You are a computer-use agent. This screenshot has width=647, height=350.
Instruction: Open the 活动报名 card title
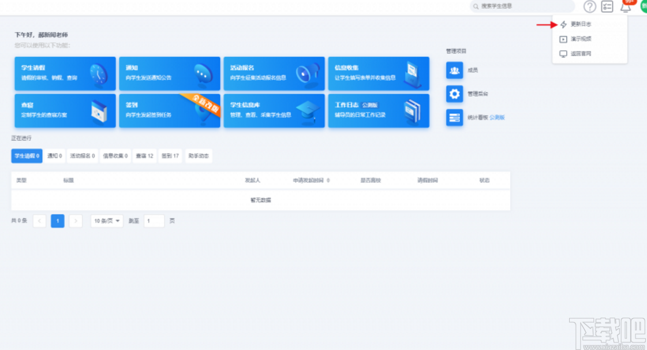[x=242, y=68]
